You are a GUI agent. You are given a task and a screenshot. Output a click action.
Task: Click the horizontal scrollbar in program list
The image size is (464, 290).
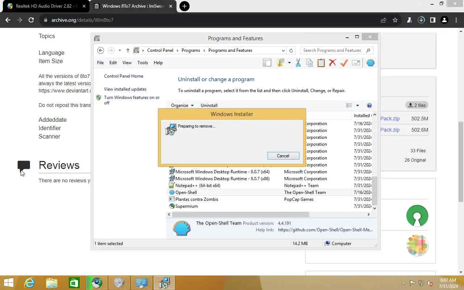[x=241, y=214]
